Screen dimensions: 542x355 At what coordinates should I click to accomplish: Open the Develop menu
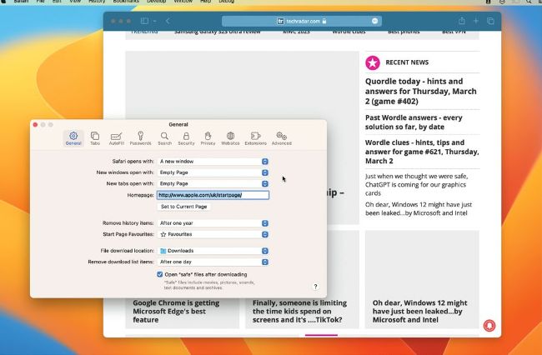point(156,2)
